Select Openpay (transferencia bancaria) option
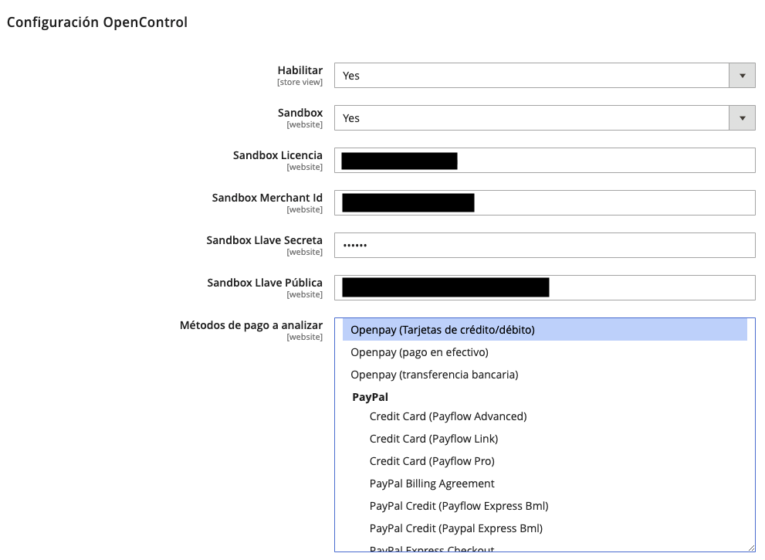The width and height of the screenshot is (765, 560). (x=544, y=375)
